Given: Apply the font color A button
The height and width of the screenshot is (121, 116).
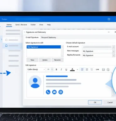Looking at the screenshot, I should (x=72, y=69).
